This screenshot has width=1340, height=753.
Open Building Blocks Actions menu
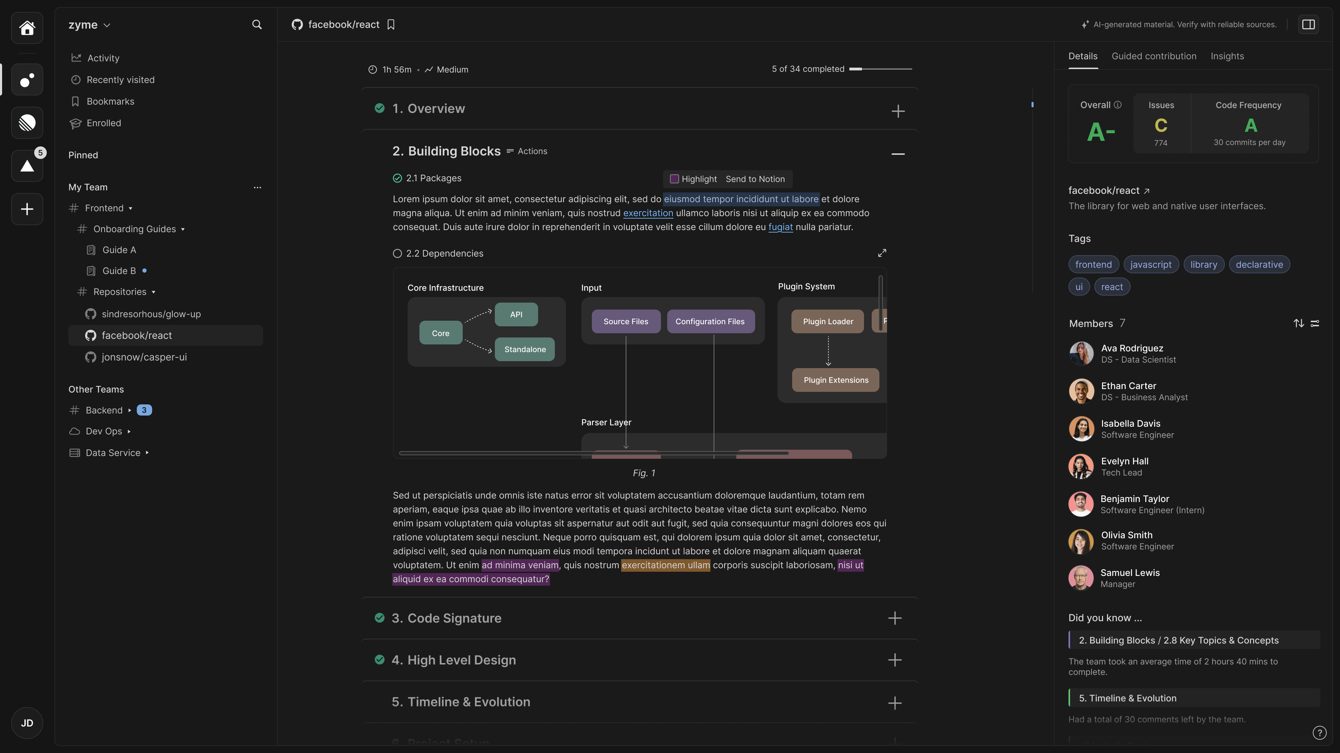point(527,151)
